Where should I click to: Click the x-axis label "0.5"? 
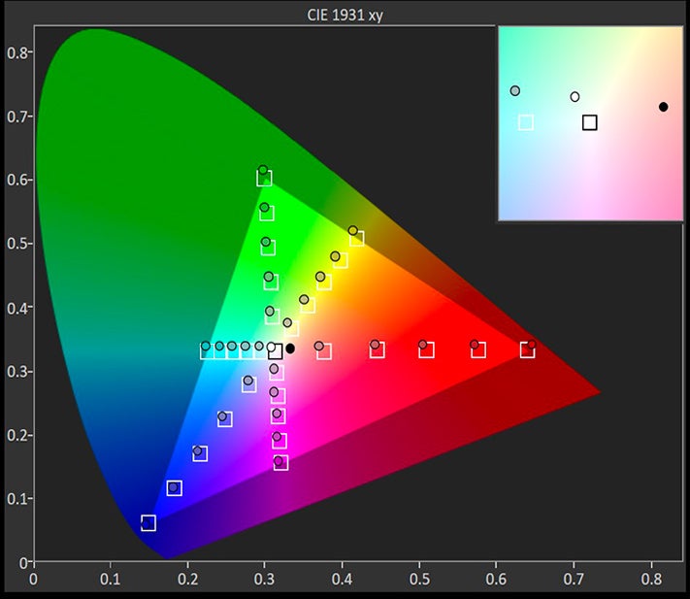click(419, 580)
